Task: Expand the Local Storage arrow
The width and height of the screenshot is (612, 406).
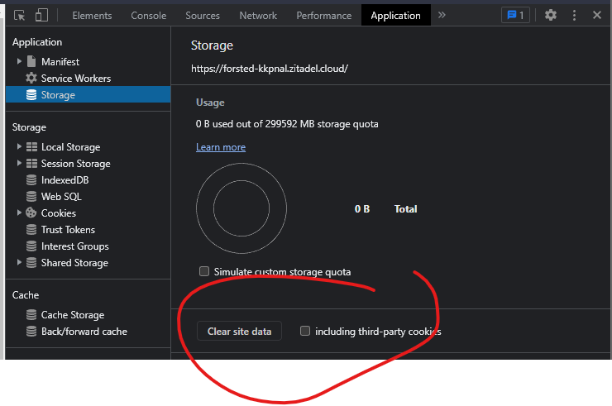Action: (19, 146)
